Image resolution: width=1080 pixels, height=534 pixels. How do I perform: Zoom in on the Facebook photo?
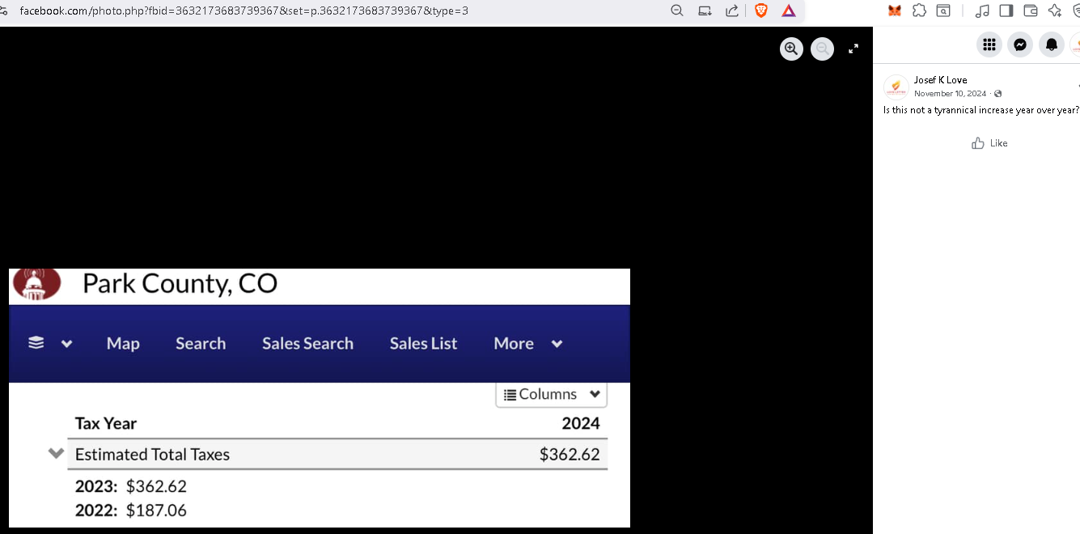coord(791,49)
